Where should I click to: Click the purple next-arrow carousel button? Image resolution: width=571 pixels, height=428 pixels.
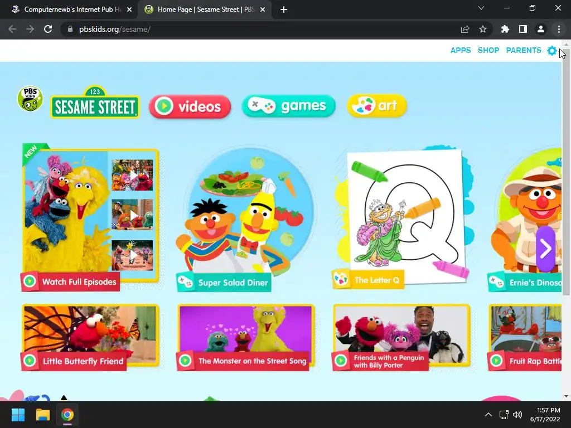point(545,249)
